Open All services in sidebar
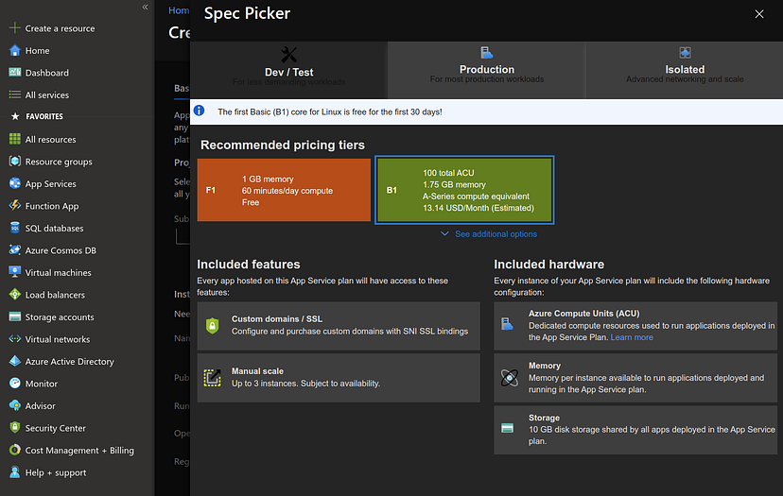 [46, 95]
